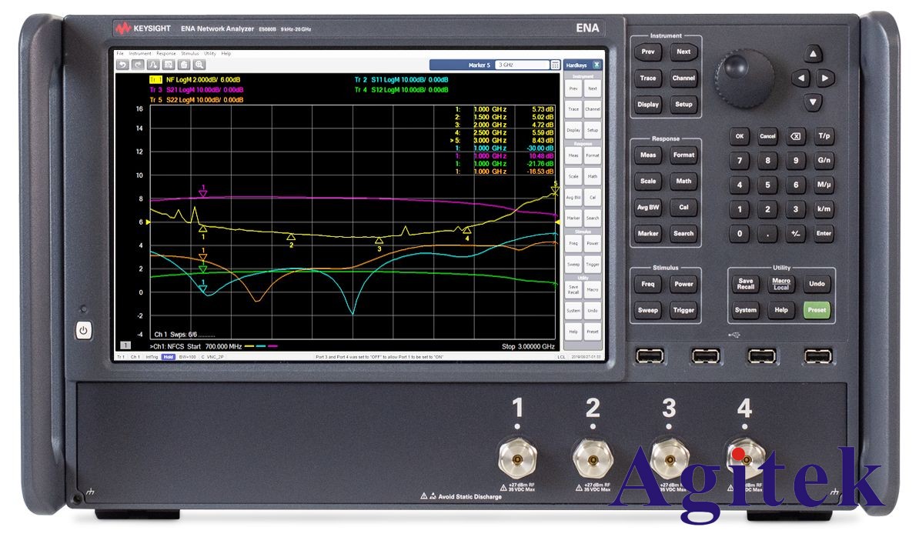Close the on-screen Hardkeys panel
This screenshot has width=919, height=547.
tap(596, 65)
